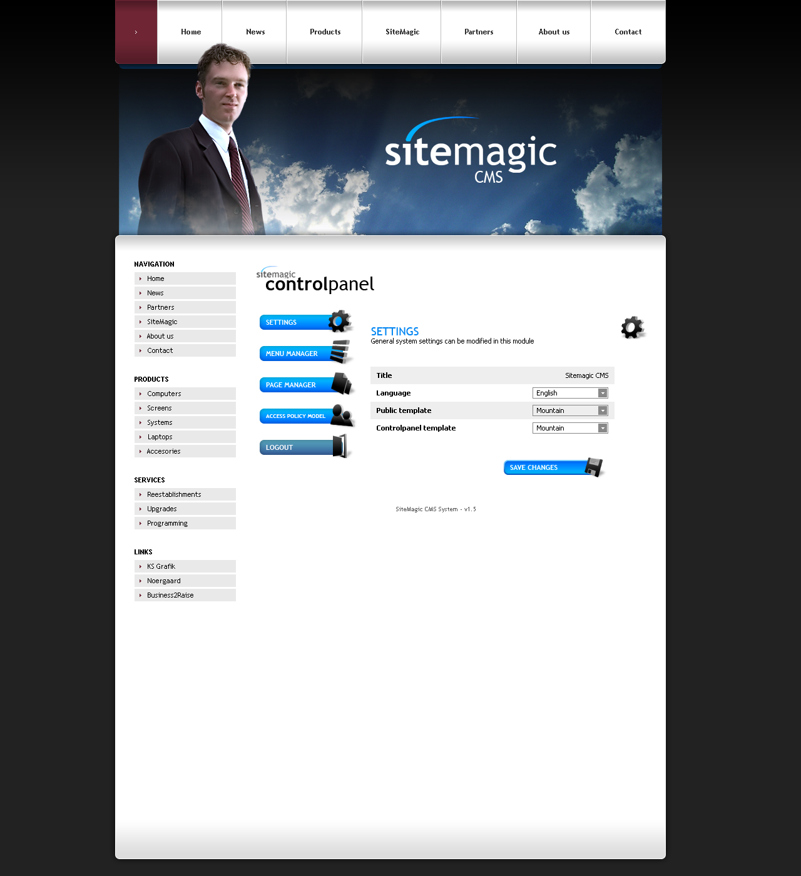Click the sitemagic controlpanel logo
The height and width of the screenshot is (876, 801).
315,280
